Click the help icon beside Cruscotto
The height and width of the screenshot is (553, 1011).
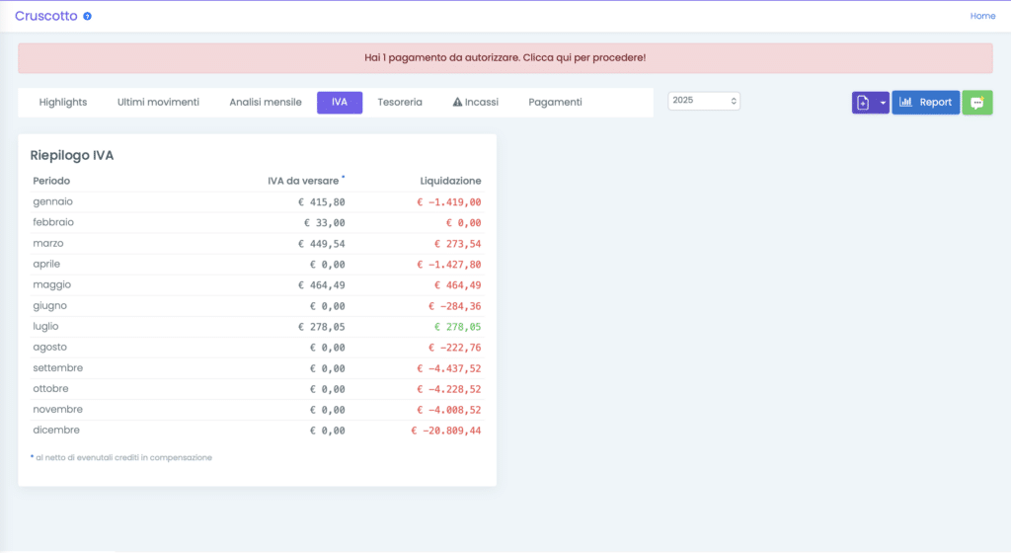88,17
